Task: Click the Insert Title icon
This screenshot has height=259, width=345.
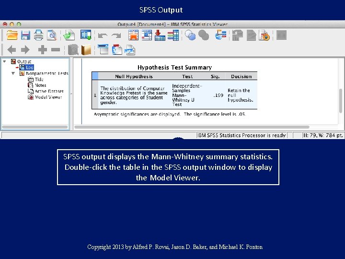Action: (117, 49)
